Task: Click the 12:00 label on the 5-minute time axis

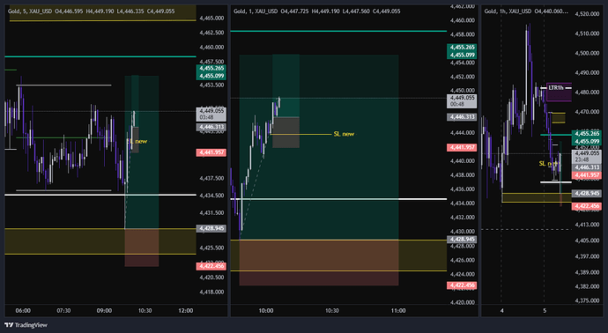Action: point(186,311)
